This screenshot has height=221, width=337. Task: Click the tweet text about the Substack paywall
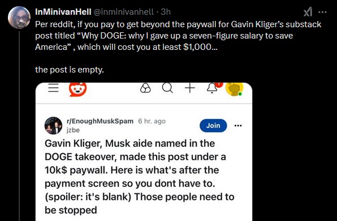click(x=178, y=46)
